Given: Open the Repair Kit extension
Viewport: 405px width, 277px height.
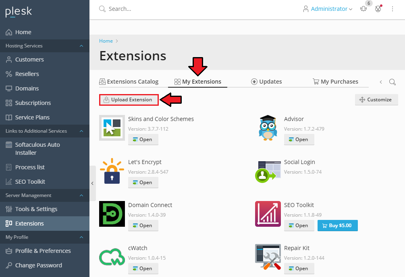Looking at the screenshot, I should click(x=299, y=269).
